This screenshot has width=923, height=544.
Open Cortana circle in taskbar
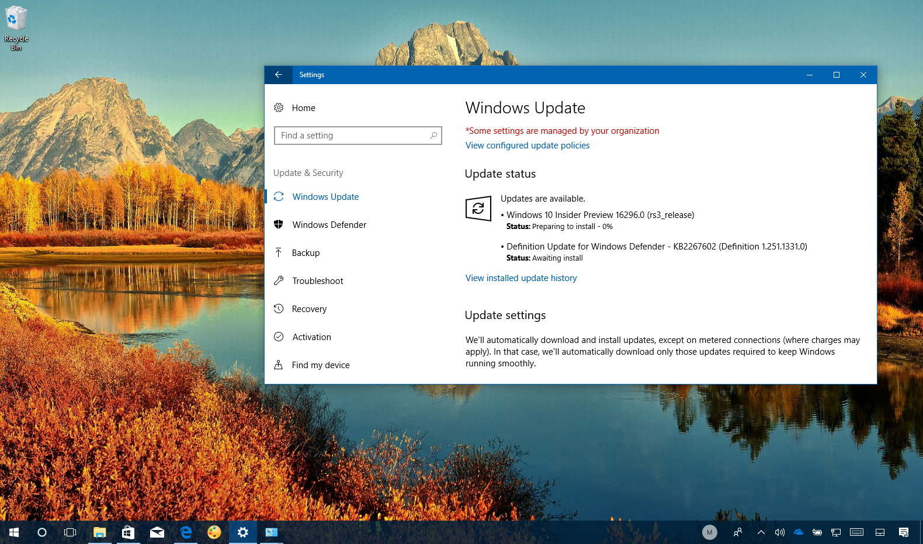(42, 532)
